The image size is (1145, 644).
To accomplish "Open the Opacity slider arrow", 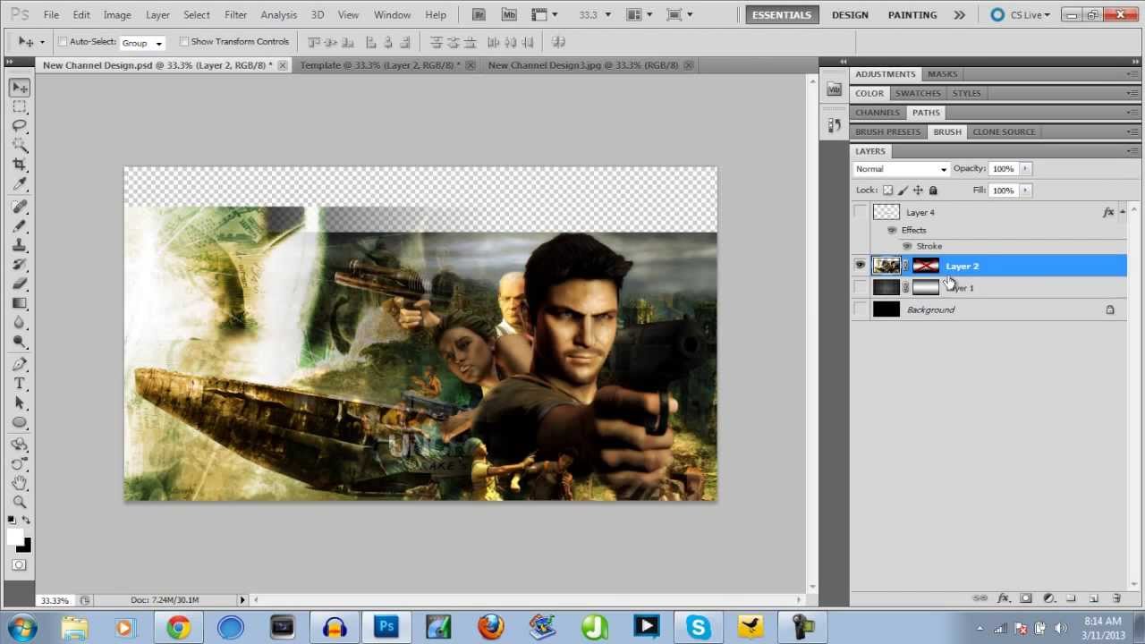I will tap(1025, 169).
